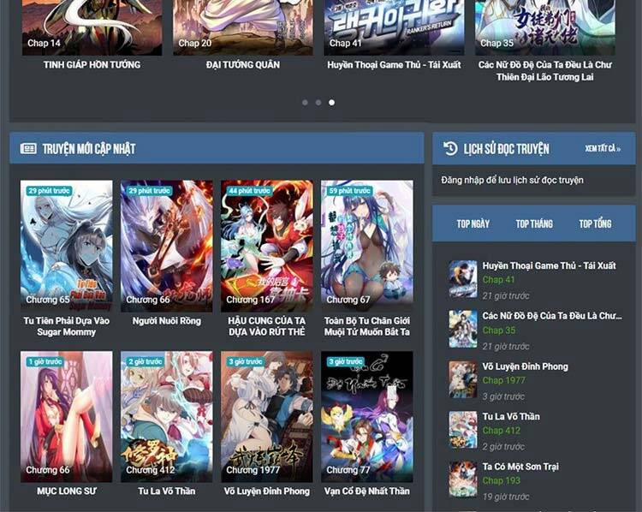Screen dimensions: 642x512
Task: Click Tu La Võ Thần title under grid cover
Action: click(167, 491)
